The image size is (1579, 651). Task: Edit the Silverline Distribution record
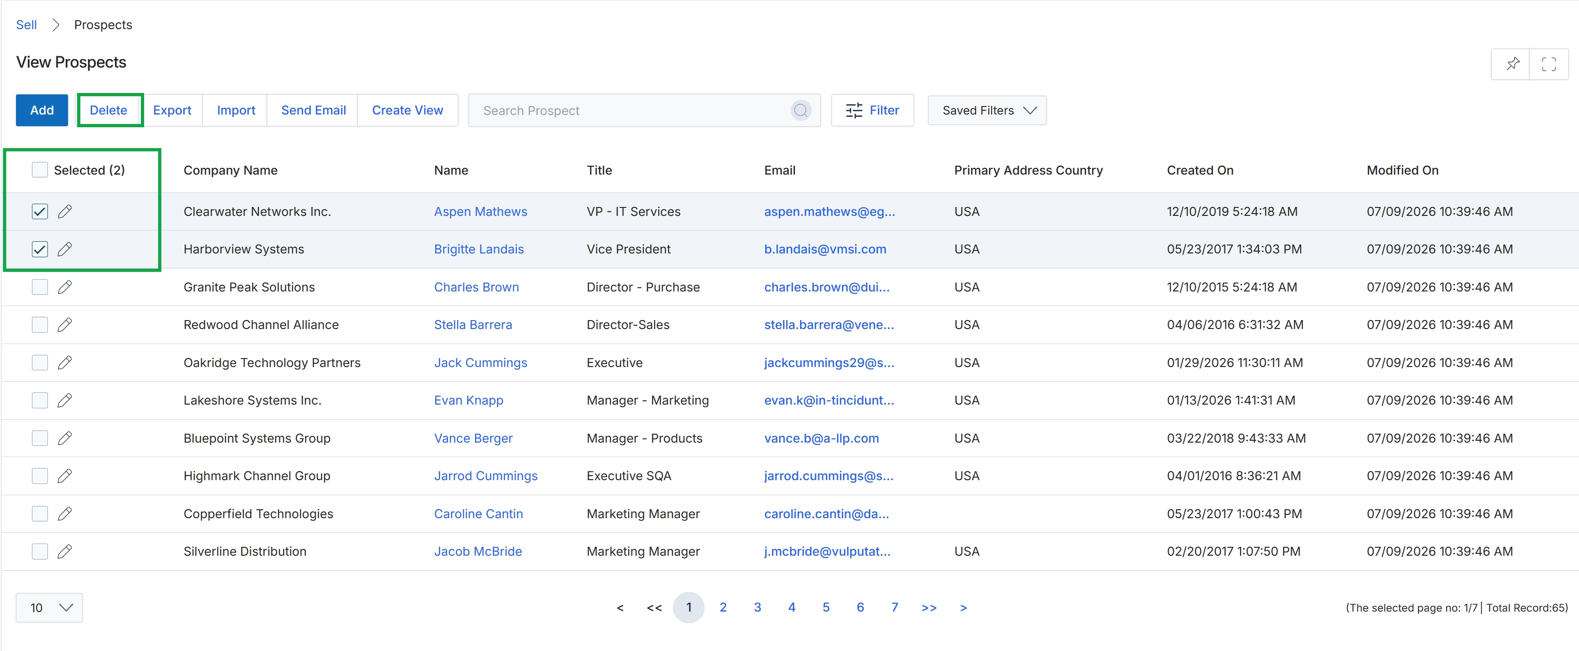[x=65, y=551]
